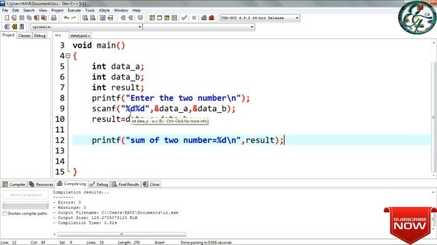Open the AStyle menu
This screenshot has height=245, width=437.
click(104, 10)
